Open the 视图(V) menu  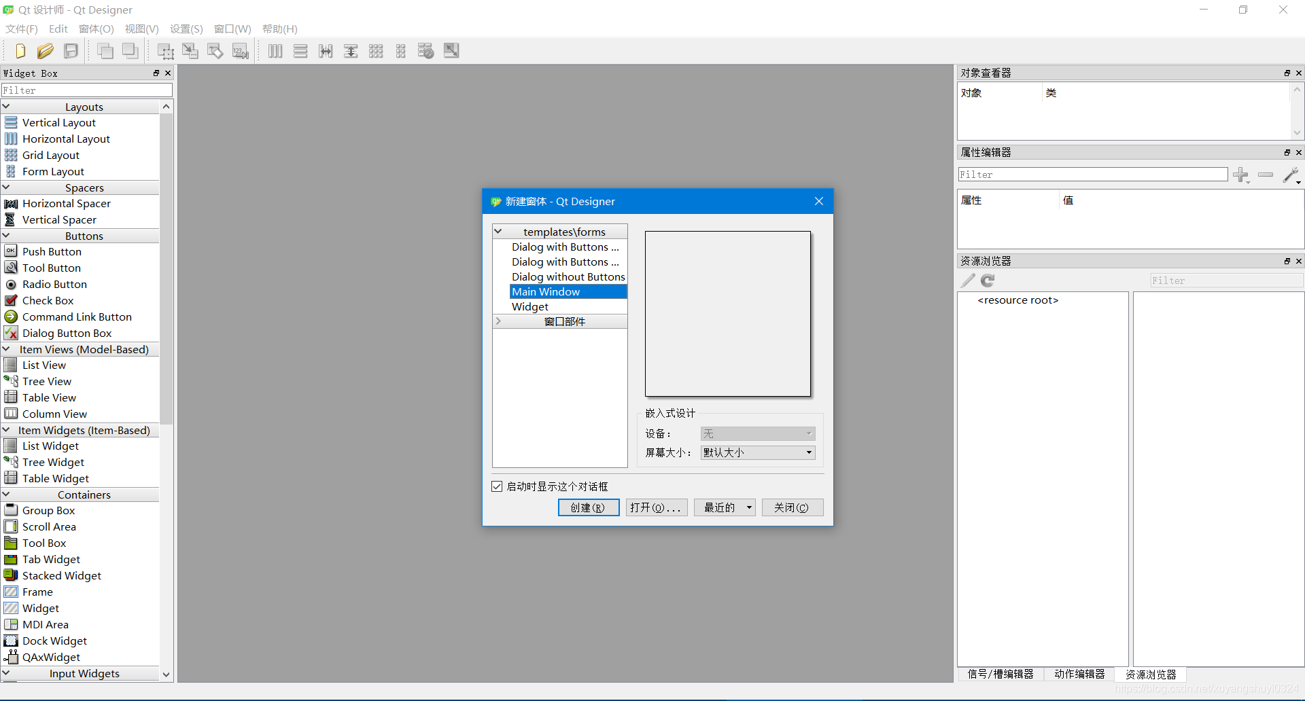click(x=142, y=29)
